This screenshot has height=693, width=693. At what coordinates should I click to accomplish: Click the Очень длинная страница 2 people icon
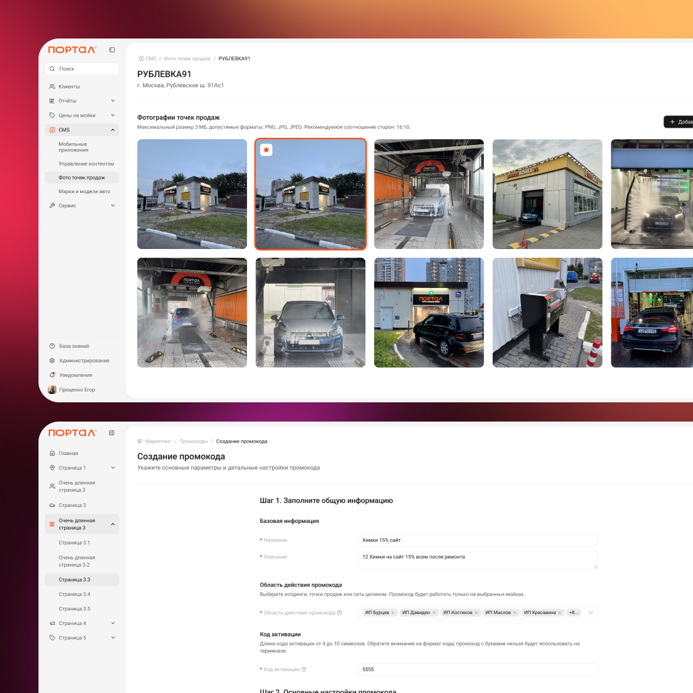coord(52,486)
